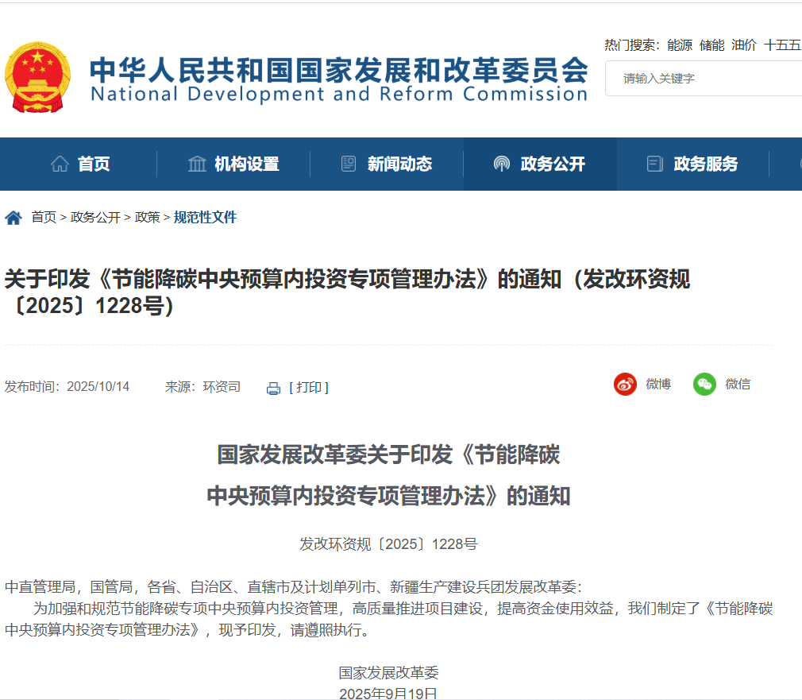The image size is (802, 700).
Task: Share via the Weibo icon
Action: [x=625, y=385]
